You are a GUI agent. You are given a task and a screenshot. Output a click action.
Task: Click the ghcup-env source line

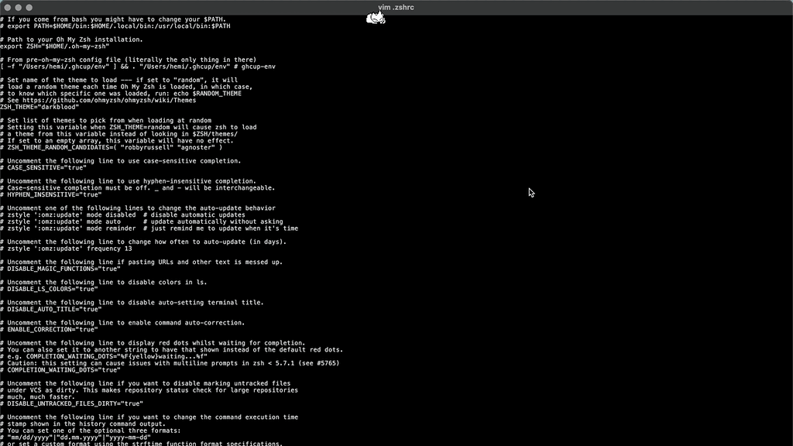pos(138,67)
